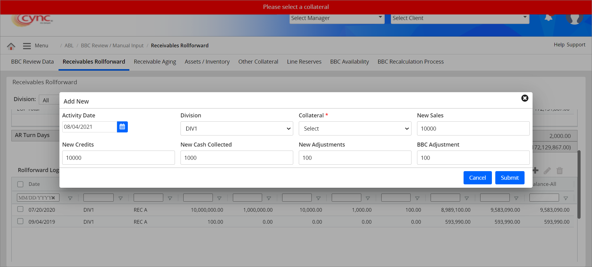Close the Add New dialog

[525, 98]
